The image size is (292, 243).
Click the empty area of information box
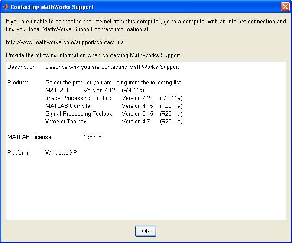(146, 186)
